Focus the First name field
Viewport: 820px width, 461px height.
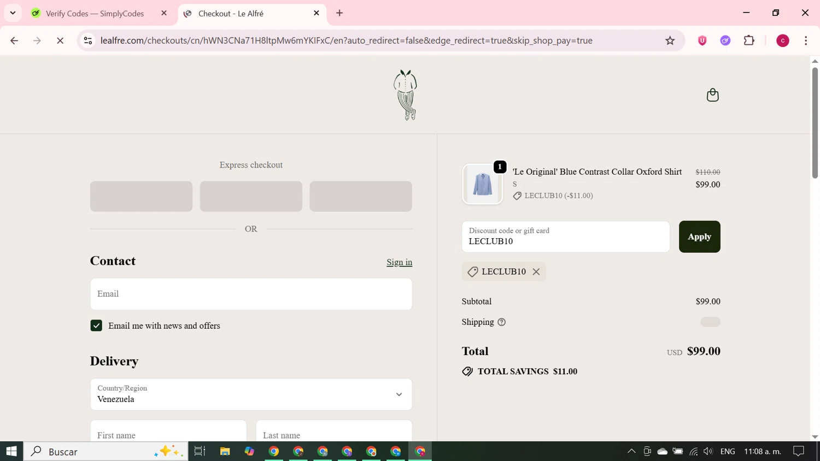click(168, 431)
